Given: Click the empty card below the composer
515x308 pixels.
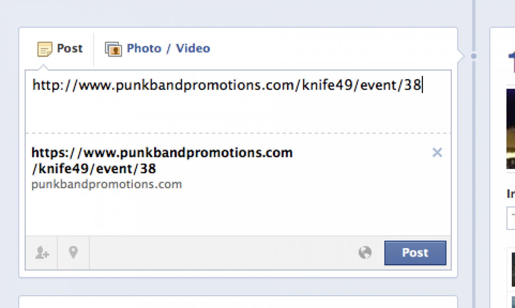Looking at the screenshot, I should click(238, 302).
